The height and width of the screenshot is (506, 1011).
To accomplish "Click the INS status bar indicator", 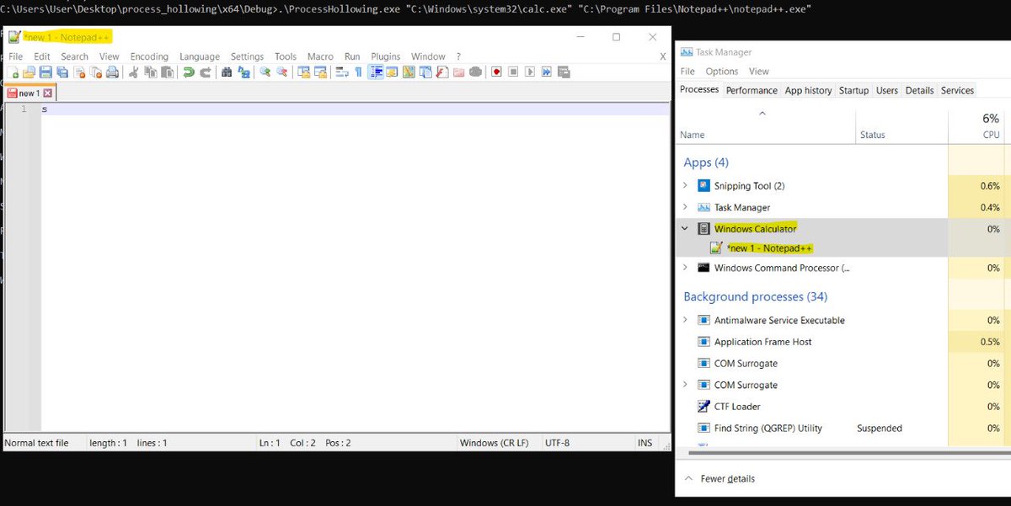I will coord(645,443).
